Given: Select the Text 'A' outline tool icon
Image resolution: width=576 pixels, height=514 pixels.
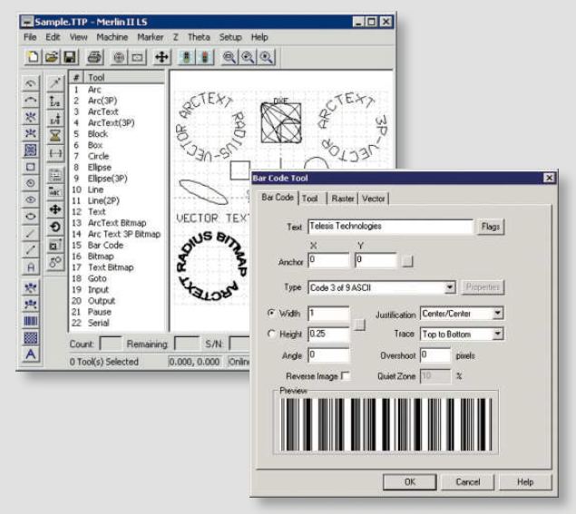Looking at the screenshot, I should pos(31,267).
